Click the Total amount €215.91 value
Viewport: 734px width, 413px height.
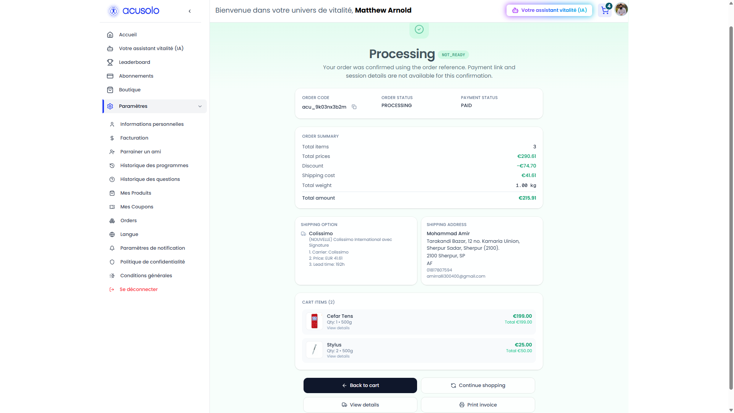point(527,198)
